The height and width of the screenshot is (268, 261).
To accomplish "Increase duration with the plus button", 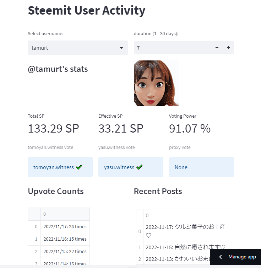I will click(x=228, y=48).
